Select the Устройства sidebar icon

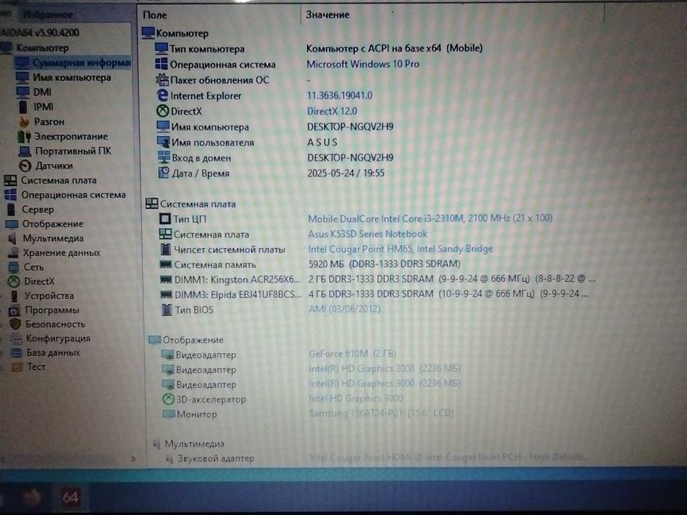point(15,296)
